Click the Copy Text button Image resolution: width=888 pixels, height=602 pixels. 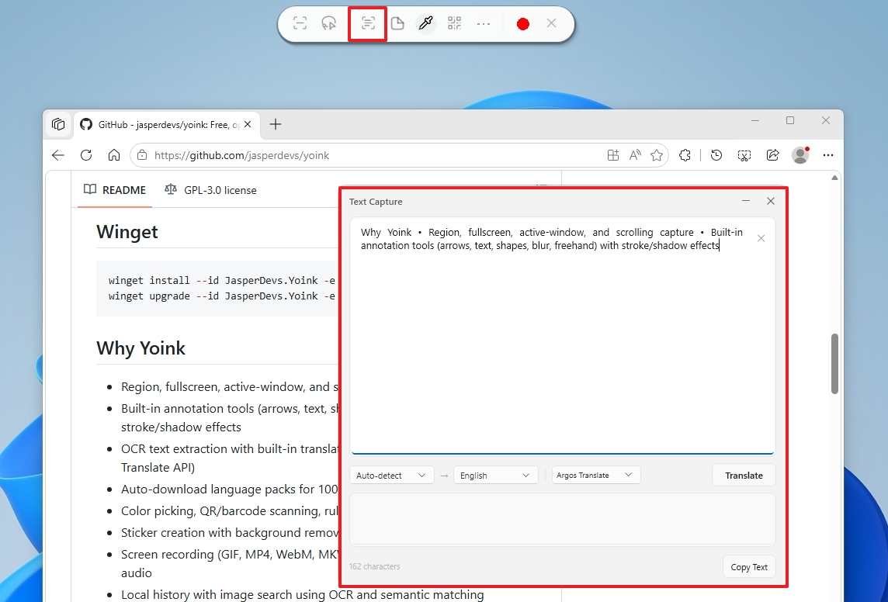coord(748,567)
